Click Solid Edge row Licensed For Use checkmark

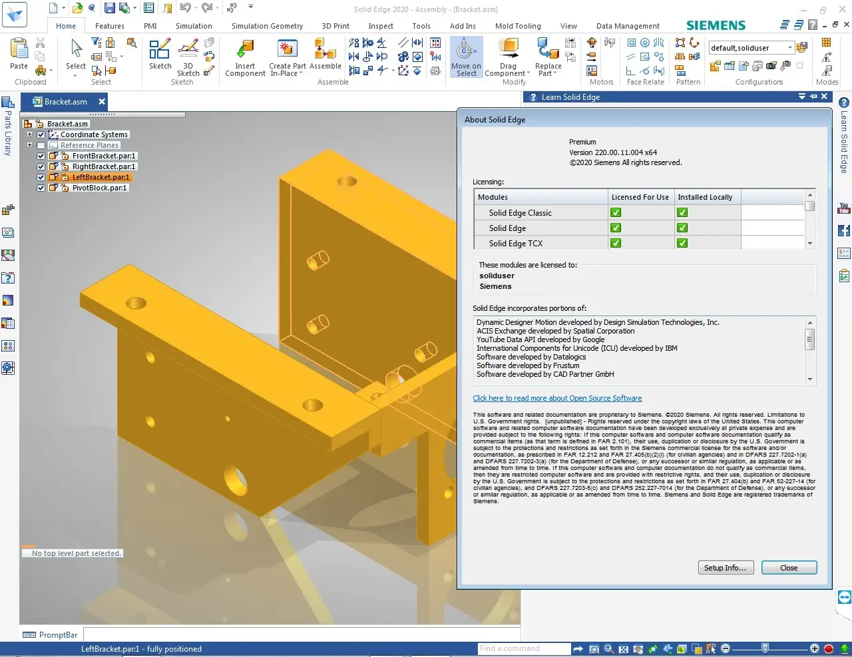(616, 228)
